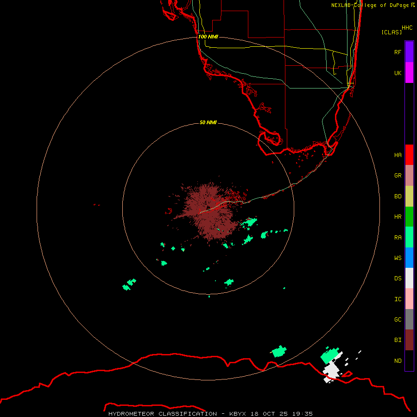417x417 pixels.
Task: Click the 50 NMI range ring label
Action: tap(208, 122)
